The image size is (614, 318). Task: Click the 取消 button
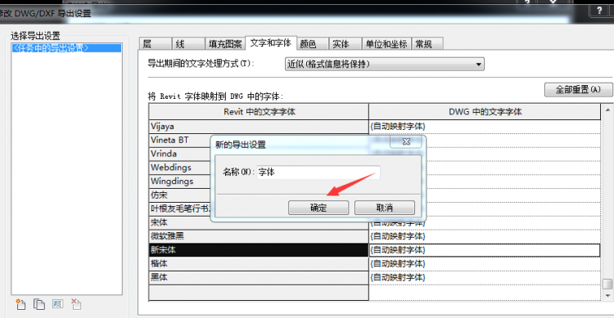tap(385, 208)
